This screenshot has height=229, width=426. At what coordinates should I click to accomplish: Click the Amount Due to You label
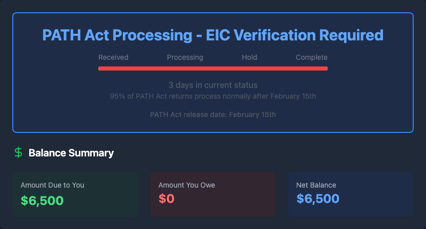coord(52,185)
